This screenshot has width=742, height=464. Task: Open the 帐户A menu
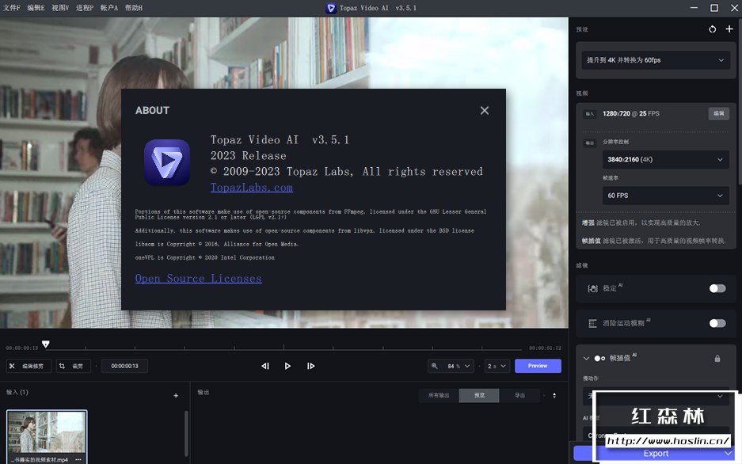pyautogui.click(x=108, y=8)
